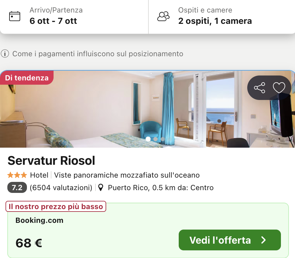Jump to the third photo carousel dot
The height and width of the screenshot is (258, 295).
[x=163, y=139]
